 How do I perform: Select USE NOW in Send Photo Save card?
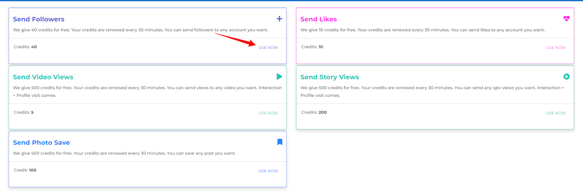(x=268, y=171)
